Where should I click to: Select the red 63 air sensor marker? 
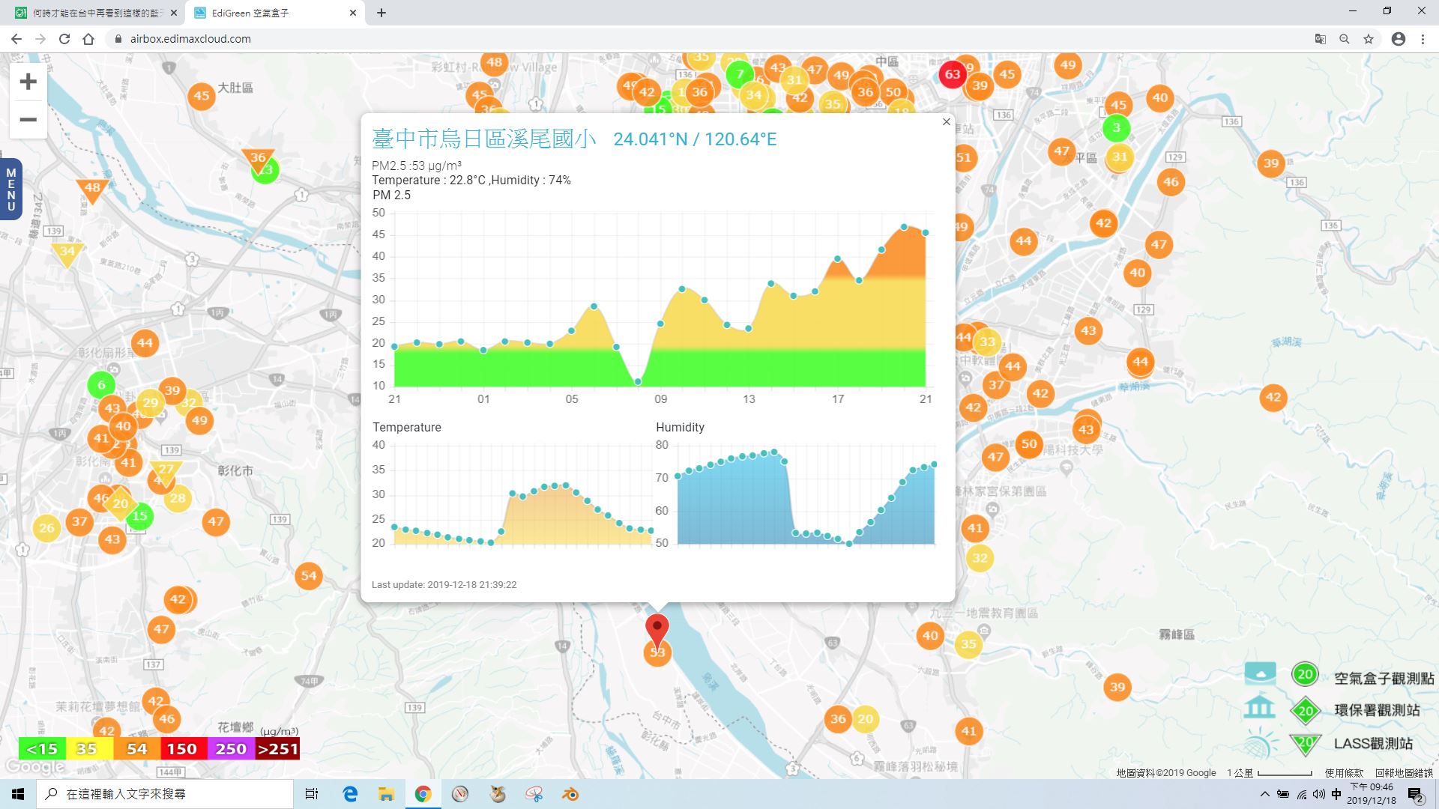953,74
